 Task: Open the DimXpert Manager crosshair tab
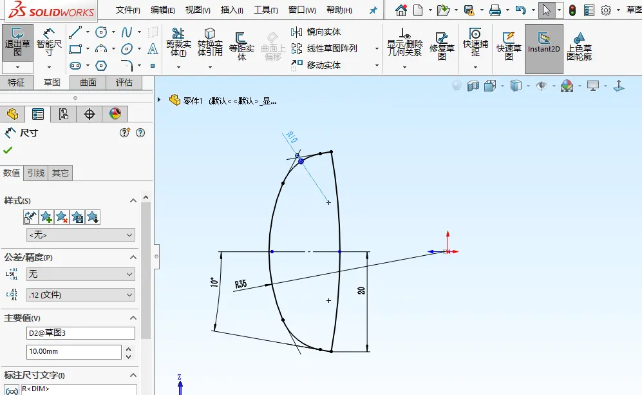90,114
